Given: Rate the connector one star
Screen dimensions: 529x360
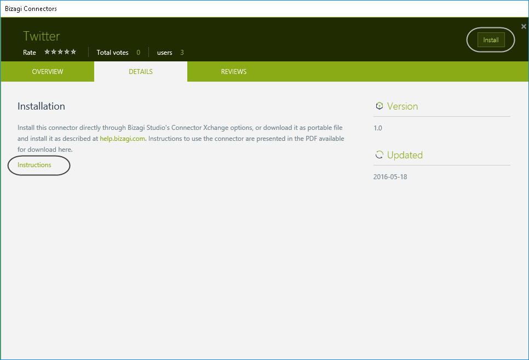Looking at the screenshot, I should click(47, 52).
